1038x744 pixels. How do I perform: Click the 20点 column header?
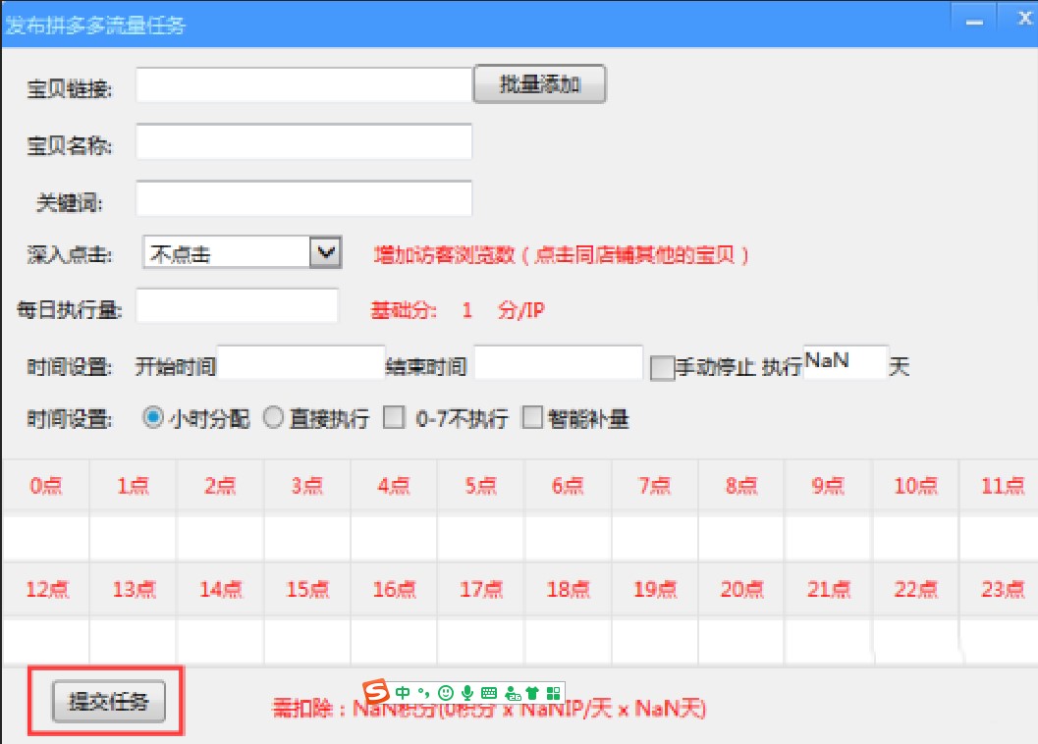click(741, 589)
